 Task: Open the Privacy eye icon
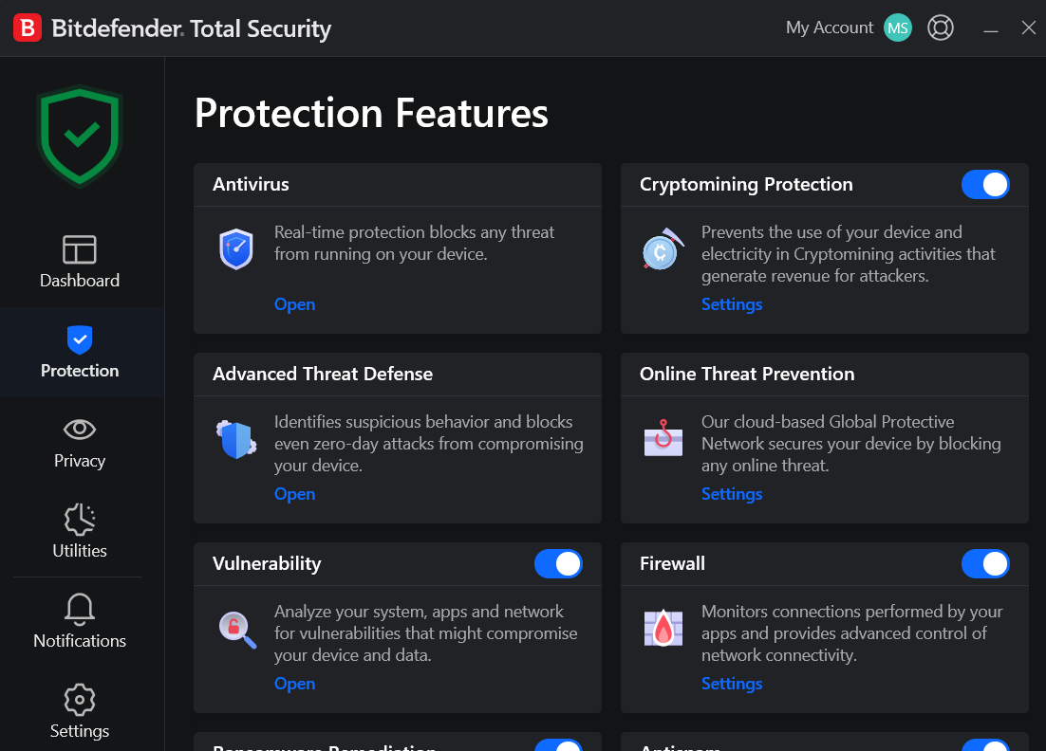(80, 430)
